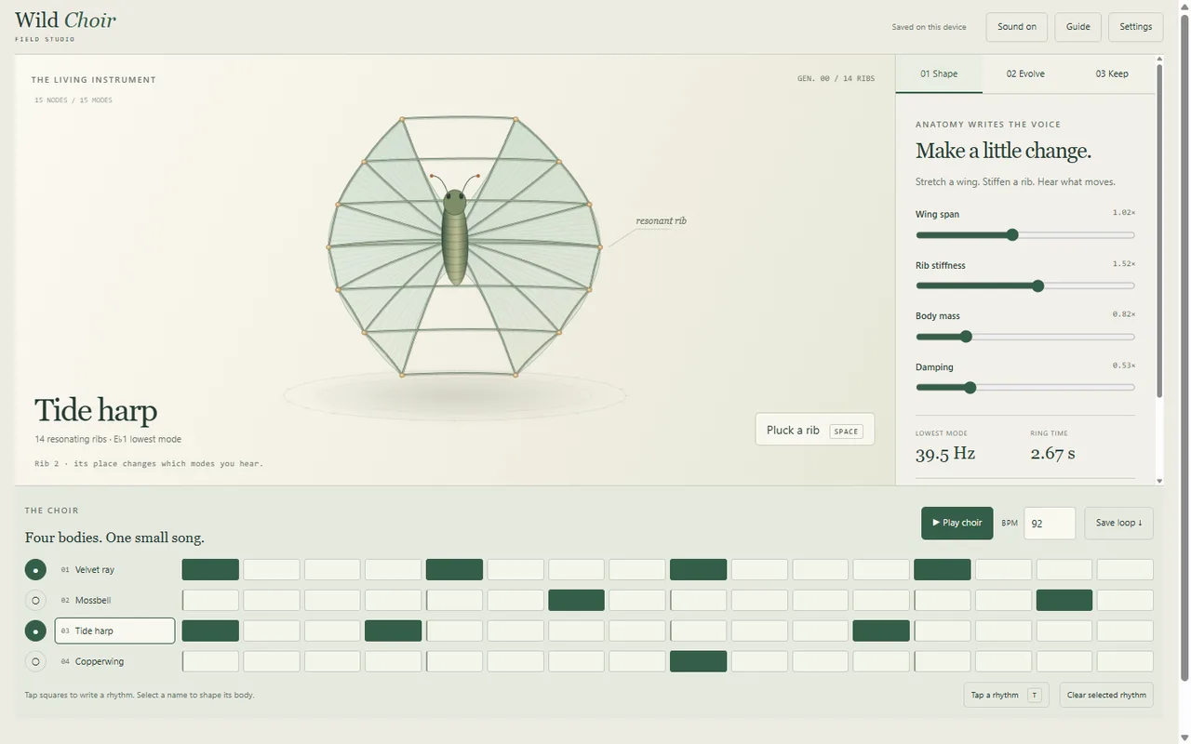
Task: Select the Copperwing body name
Action: click(114, 661)
